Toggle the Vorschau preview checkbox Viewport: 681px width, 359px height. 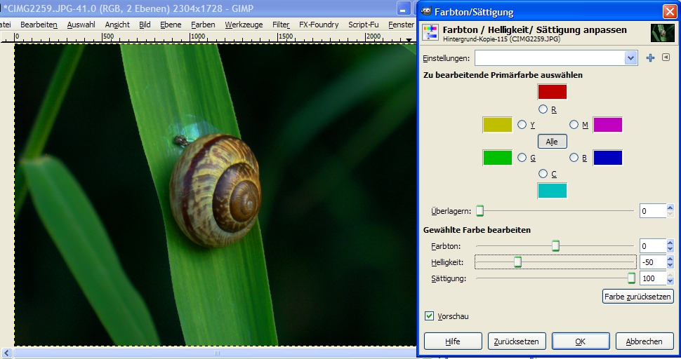click(429, 316)
